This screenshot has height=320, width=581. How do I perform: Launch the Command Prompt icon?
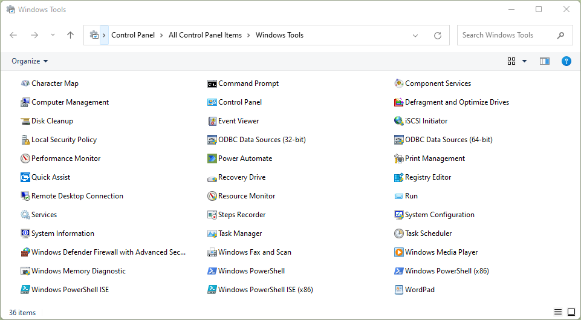[212, 83]
